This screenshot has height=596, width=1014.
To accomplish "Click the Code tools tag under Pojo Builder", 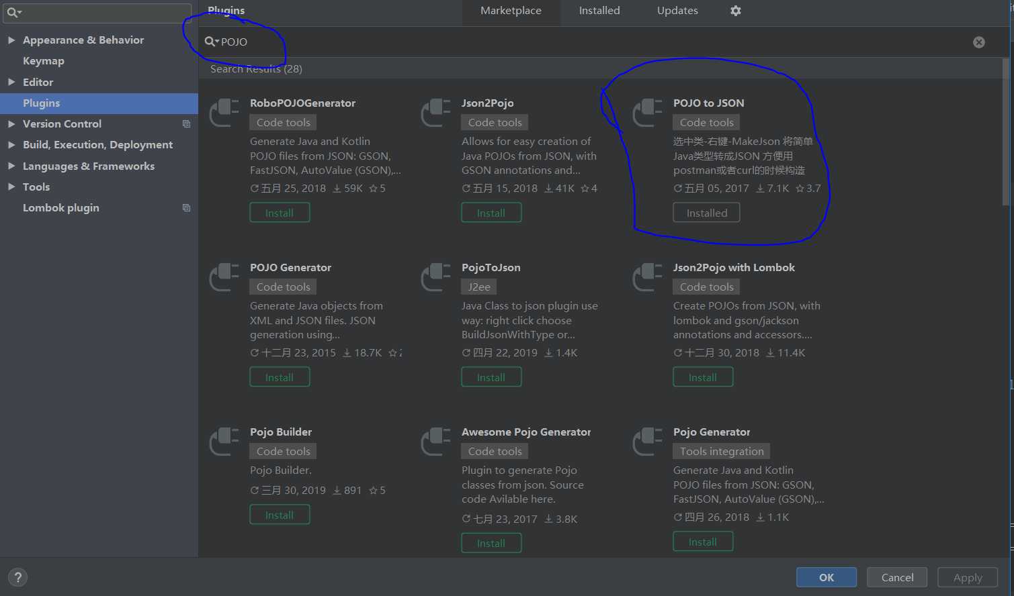I will 284,451.
